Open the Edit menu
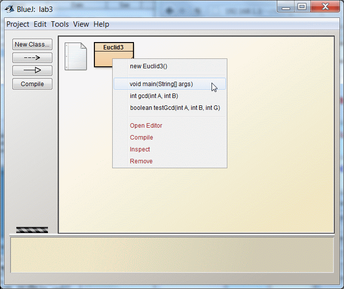This screenshot has height=289, width=344. pos(40,24)
